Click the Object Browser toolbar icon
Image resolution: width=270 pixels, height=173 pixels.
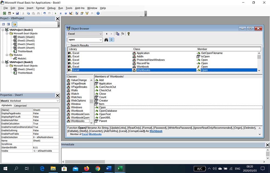87,13
